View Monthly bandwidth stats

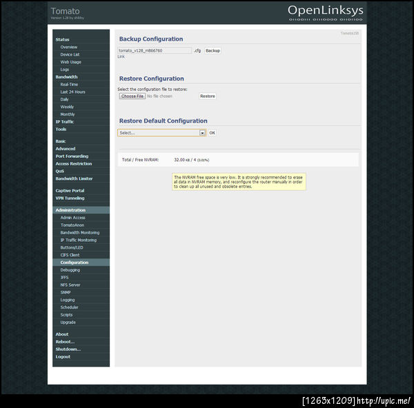tap(68, 114)
